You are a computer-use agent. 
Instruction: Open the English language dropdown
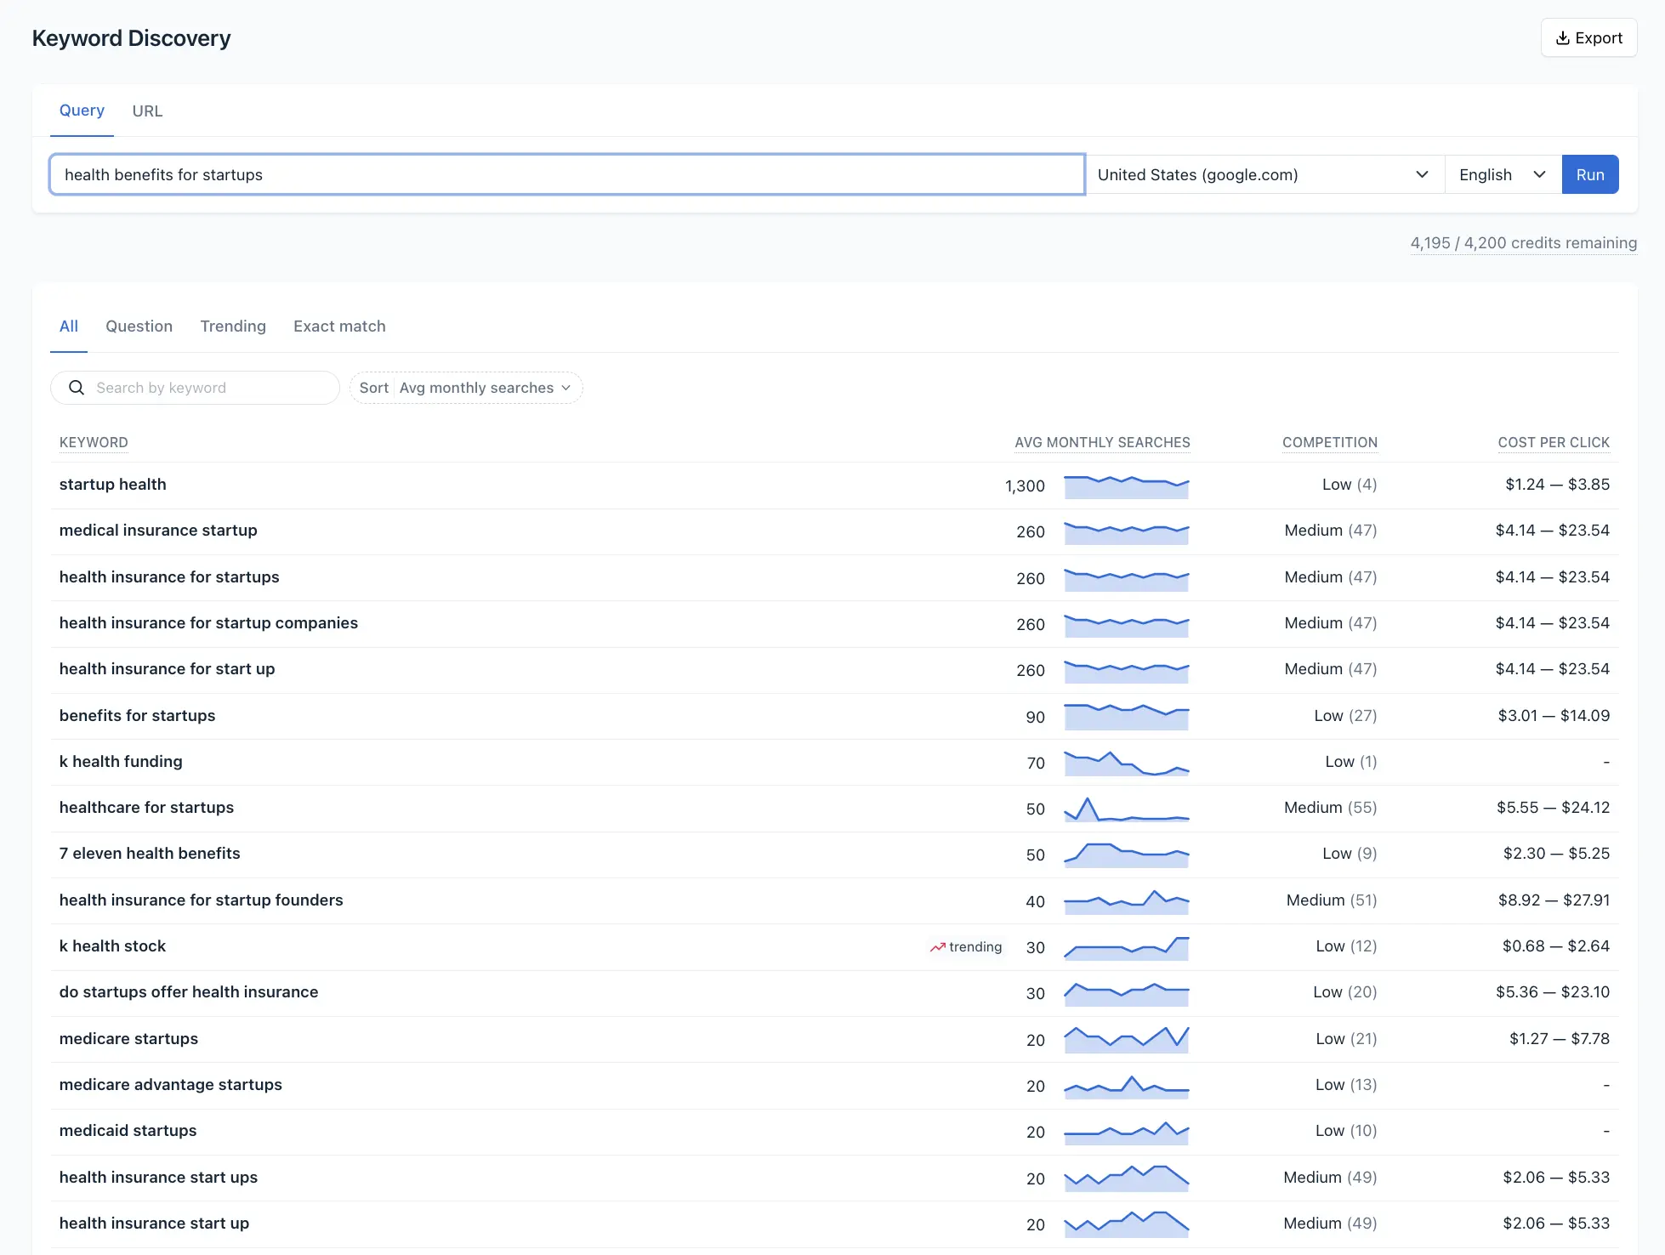(1502, 174)
